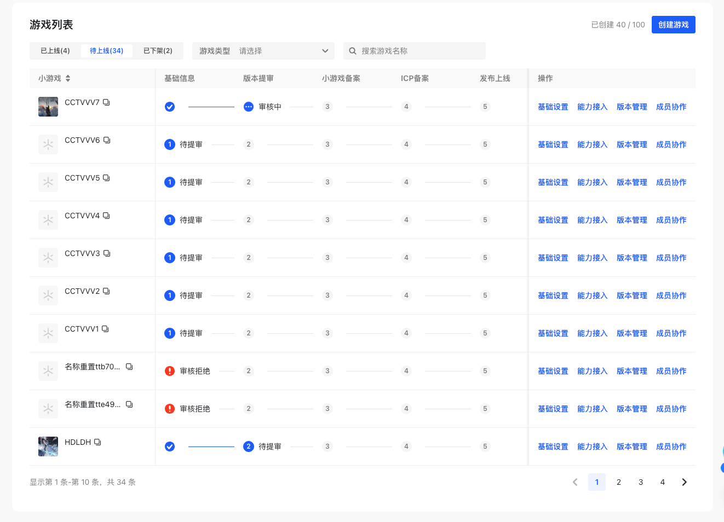724x522 pixels.
Task: Open 成员协作 for CCTVVV4
Action: [671, 220]
